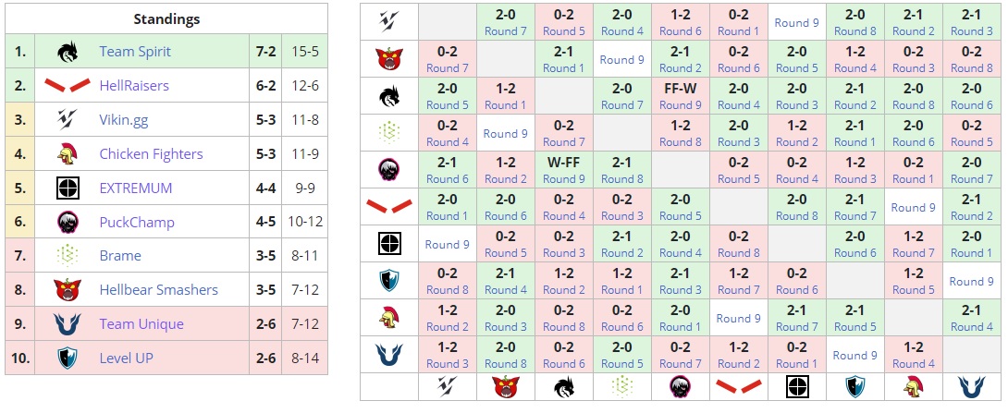Click the Team Spirit logo in Standings
Image resolution: width=1008 pixels, height=413 pixels.
click(67, 52)
